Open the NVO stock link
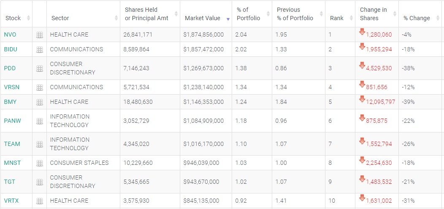Image resolution: width=444 pixels, height=209 pixels. 10,34
